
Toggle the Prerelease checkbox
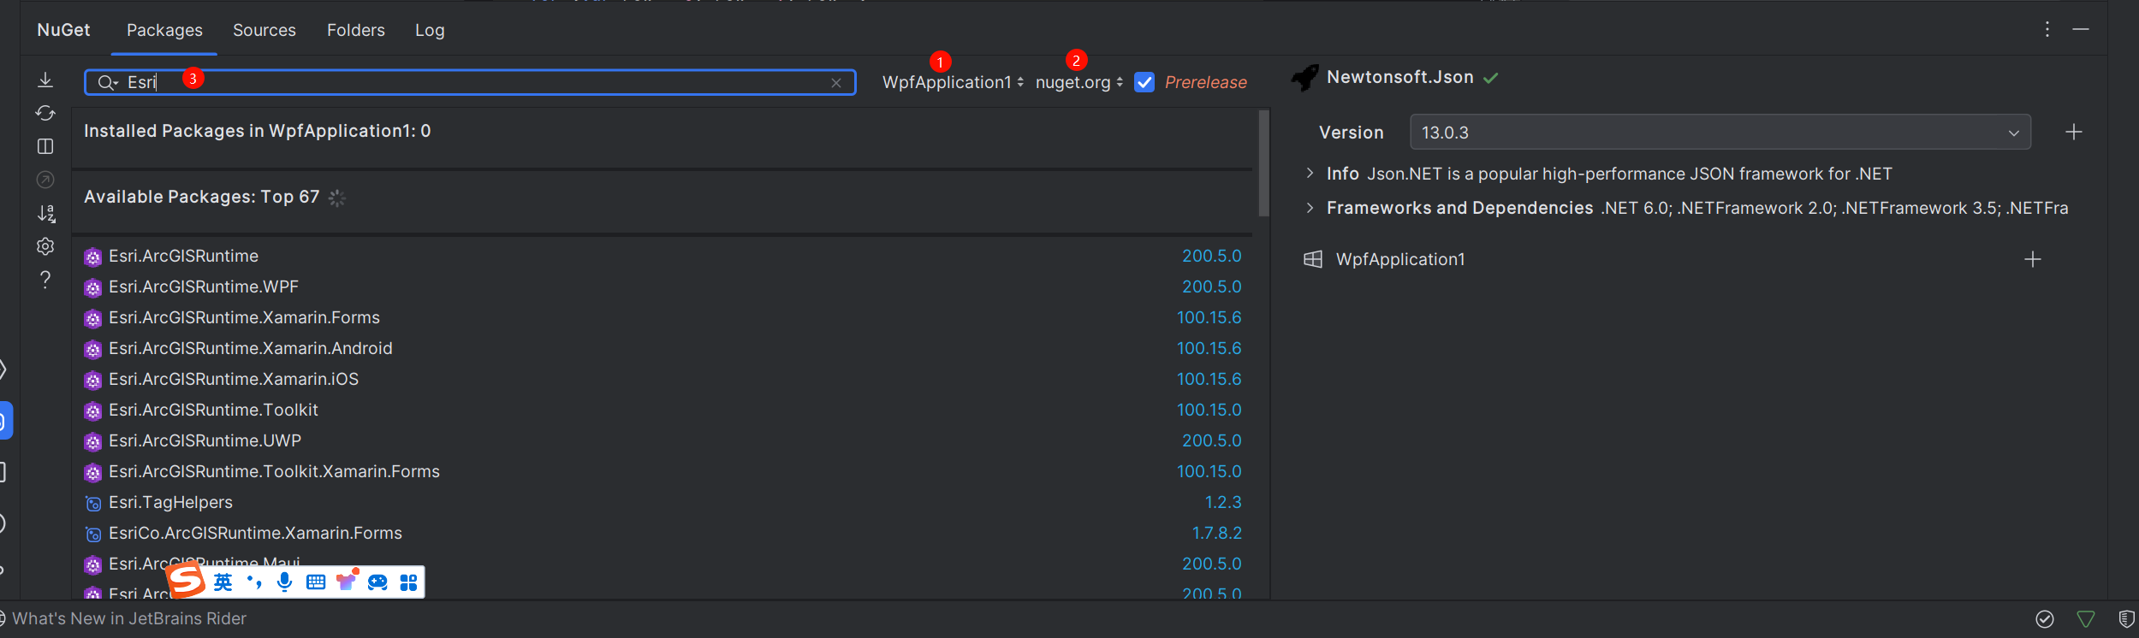click(x=1144, y=82)
